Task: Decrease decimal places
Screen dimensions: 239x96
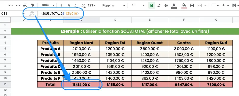Action: click(x=75, y=5)
